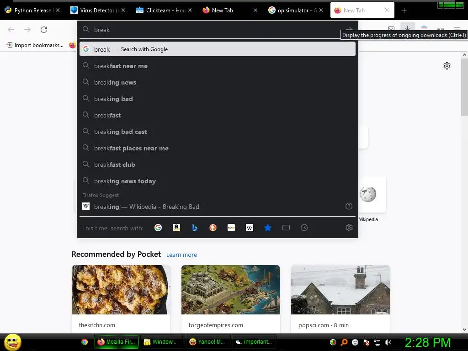Screen dimensions: 468x351
Task: Search with Bing icon in search bar
Action: (x=195, y=228)
